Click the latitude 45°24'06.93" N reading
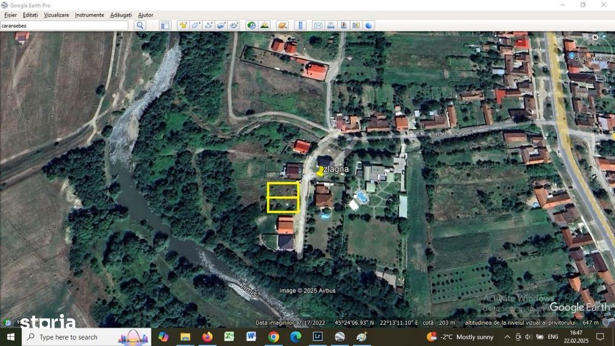Image resolution: width=615 pixels, height=346 pixels. tap(354, 323)
